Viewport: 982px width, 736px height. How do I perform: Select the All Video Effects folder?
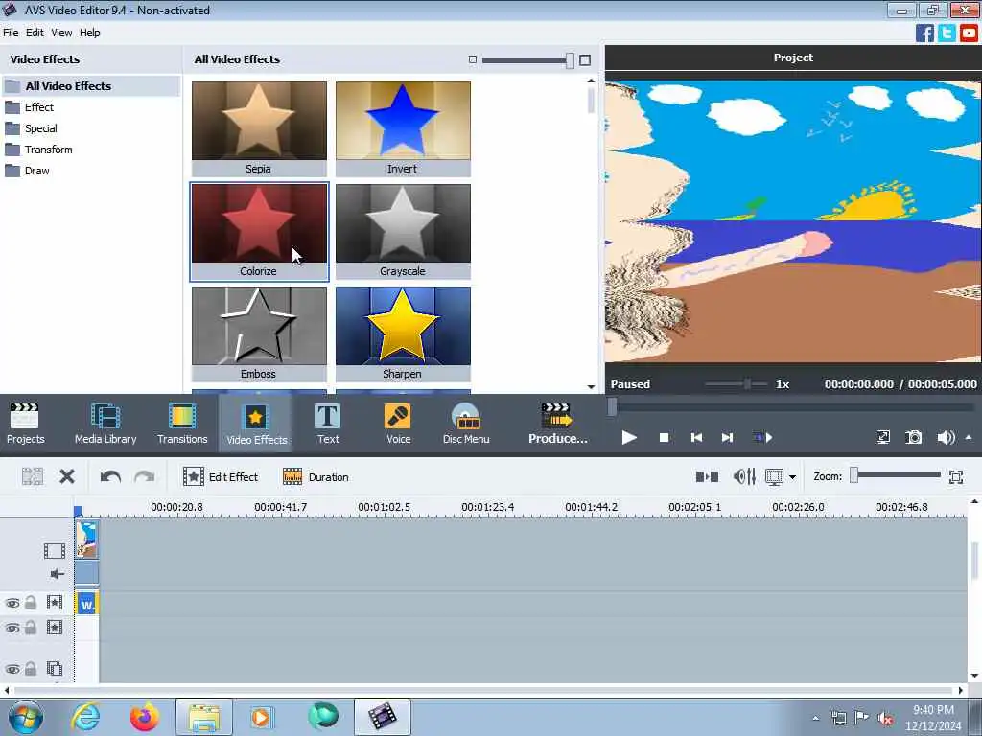[91, 85]
